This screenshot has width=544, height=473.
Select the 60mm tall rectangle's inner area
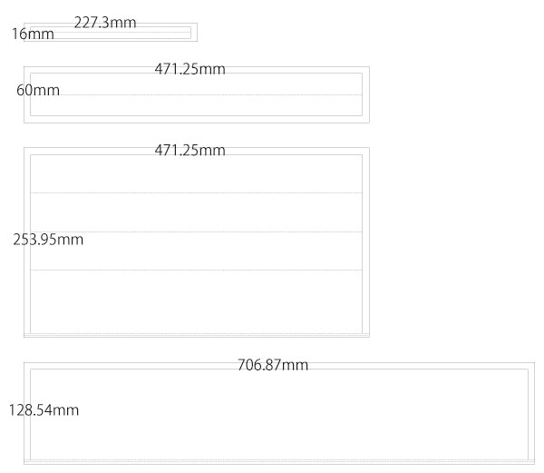point(197,94)
